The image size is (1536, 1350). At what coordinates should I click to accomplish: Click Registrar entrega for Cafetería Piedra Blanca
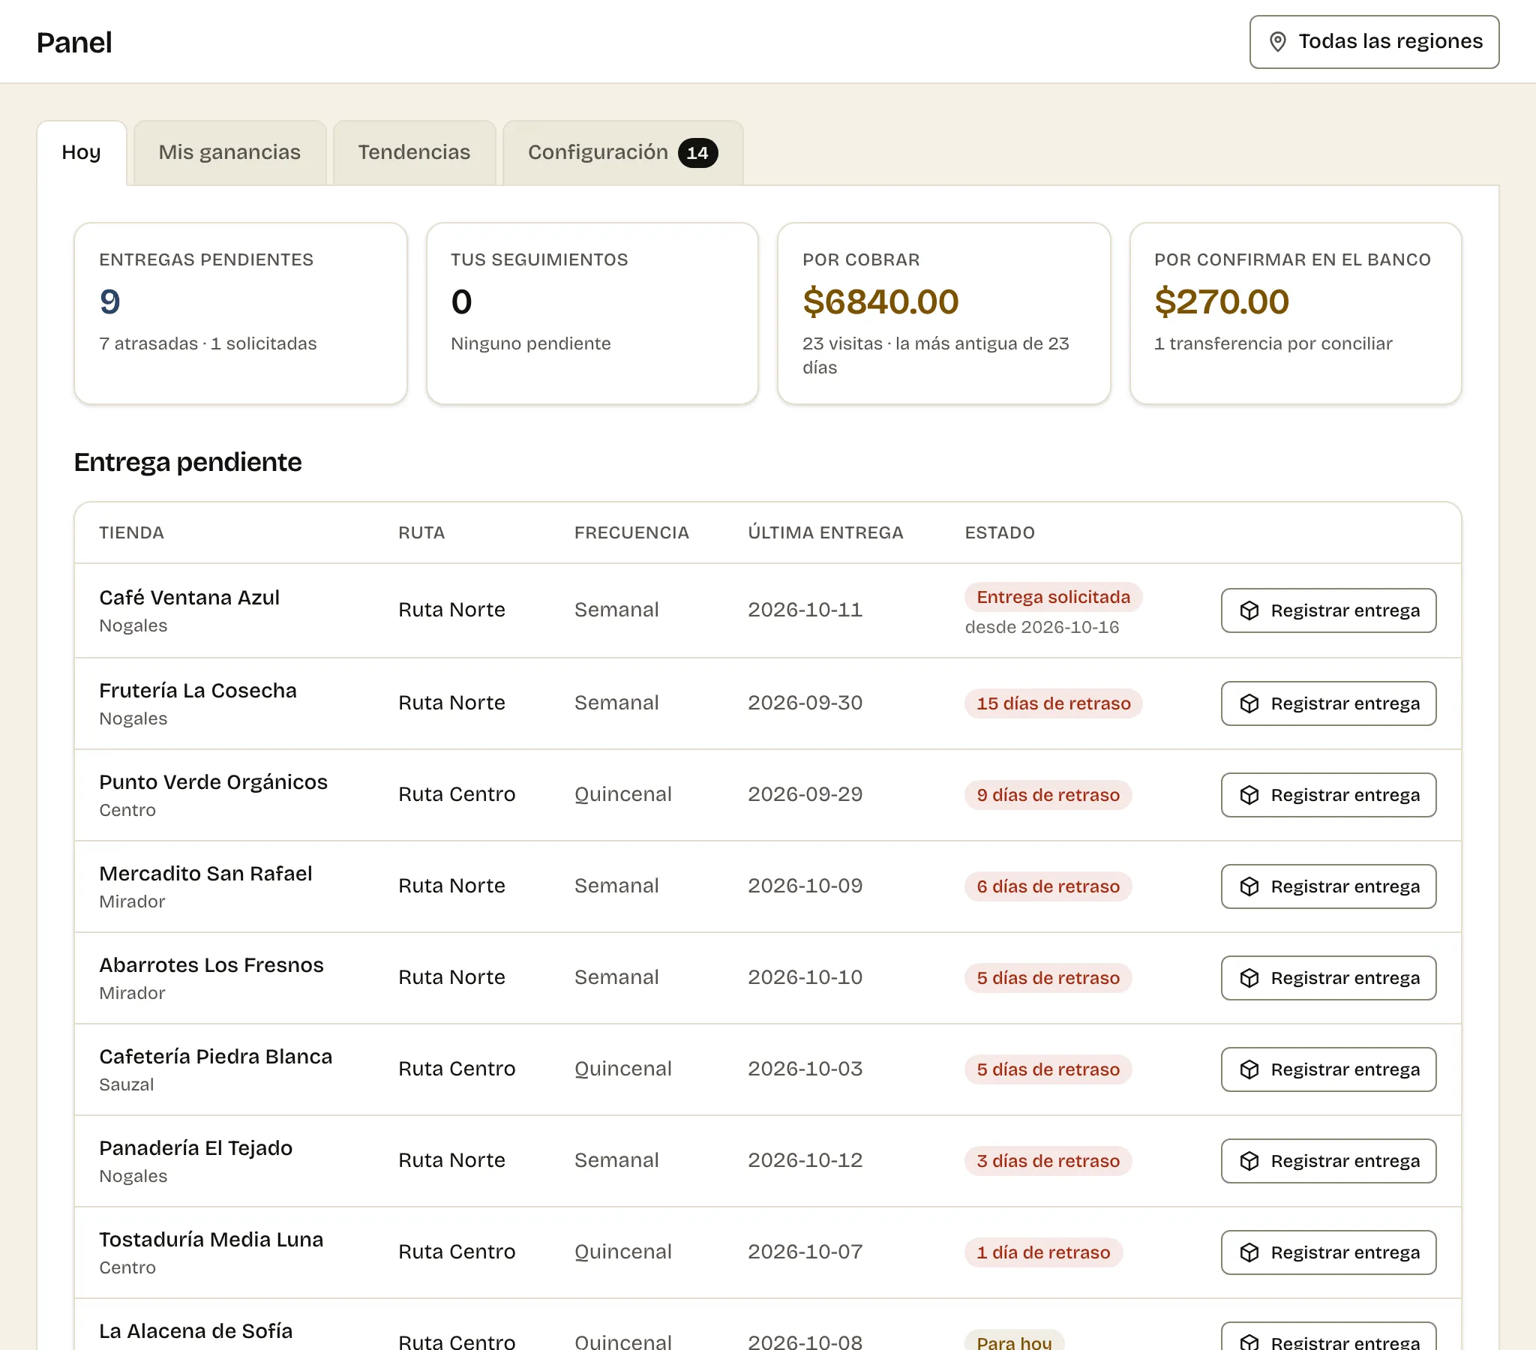coord(1327,1069)
